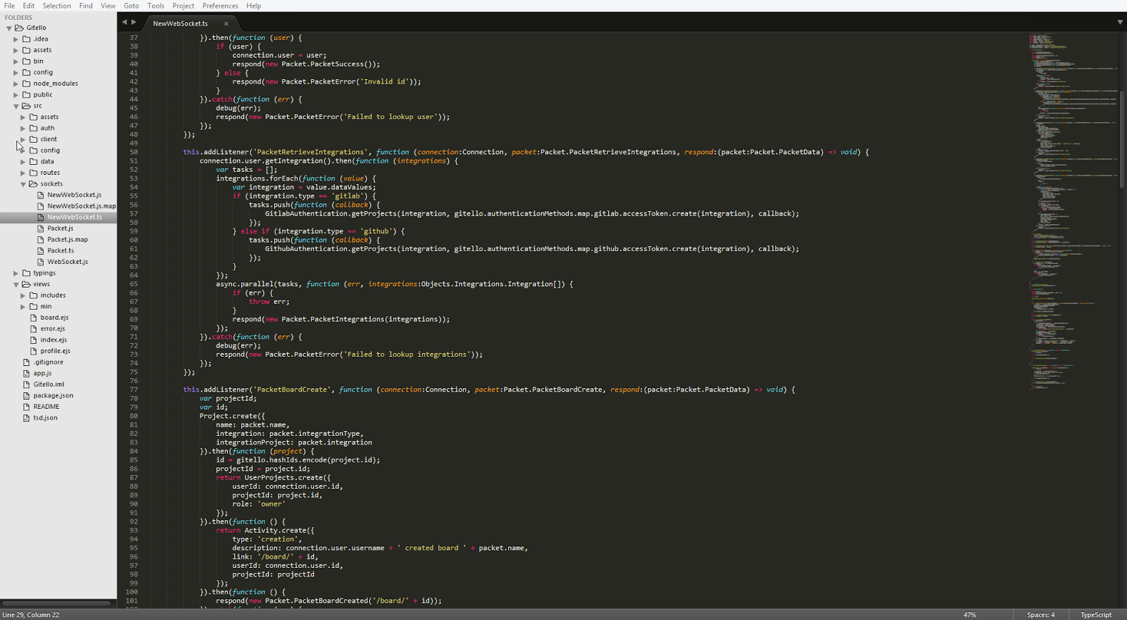Expand the typings folder
The image size is (1127, 620).
click(x=16, y=273)
